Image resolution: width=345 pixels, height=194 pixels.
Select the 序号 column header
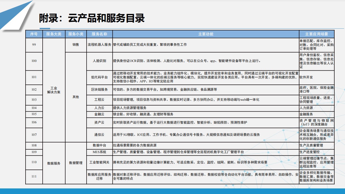tap(34, 34)
